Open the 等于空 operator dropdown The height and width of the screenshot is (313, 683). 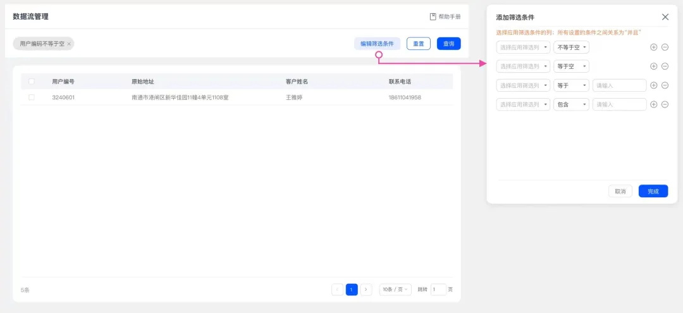click(x=572, y=66)
